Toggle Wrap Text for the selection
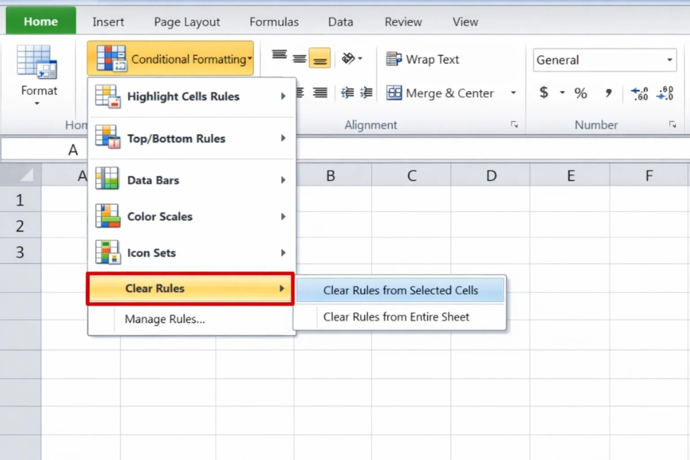Viewport: 690px width, 460px height. (425, 59)
